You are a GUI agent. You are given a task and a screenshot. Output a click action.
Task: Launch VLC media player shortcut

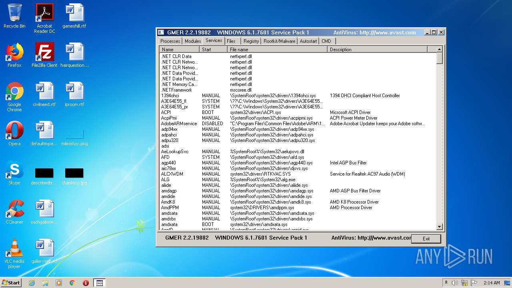click(x=14, y=254)
